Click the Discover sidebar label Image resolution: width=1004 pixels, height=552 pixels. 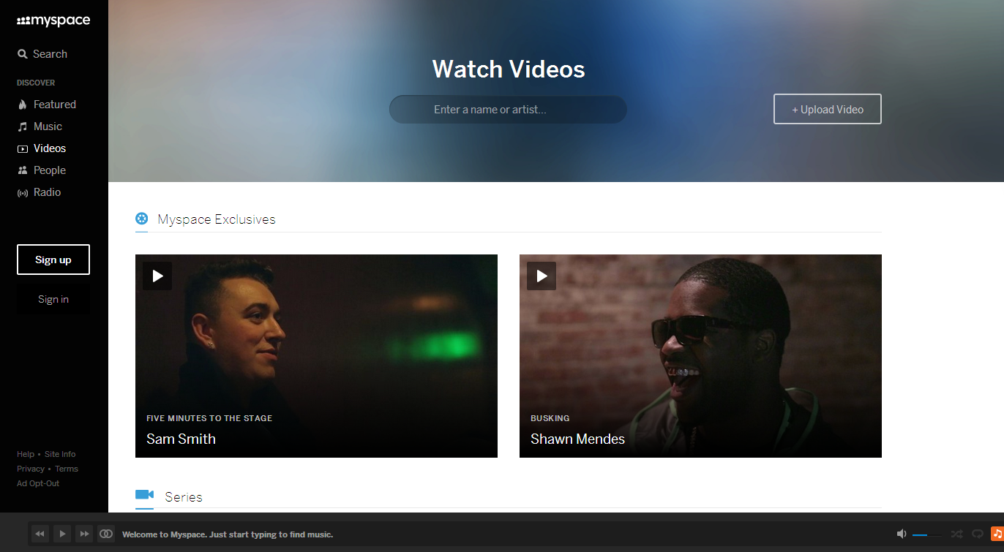[x=36, y=83]
